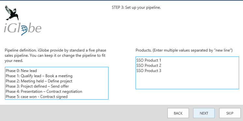This screenshot has width=243, height=121.
Task: Click the 'Phase 3: Project defined' line
Action: pyautogui.click(x=37, y=86)
